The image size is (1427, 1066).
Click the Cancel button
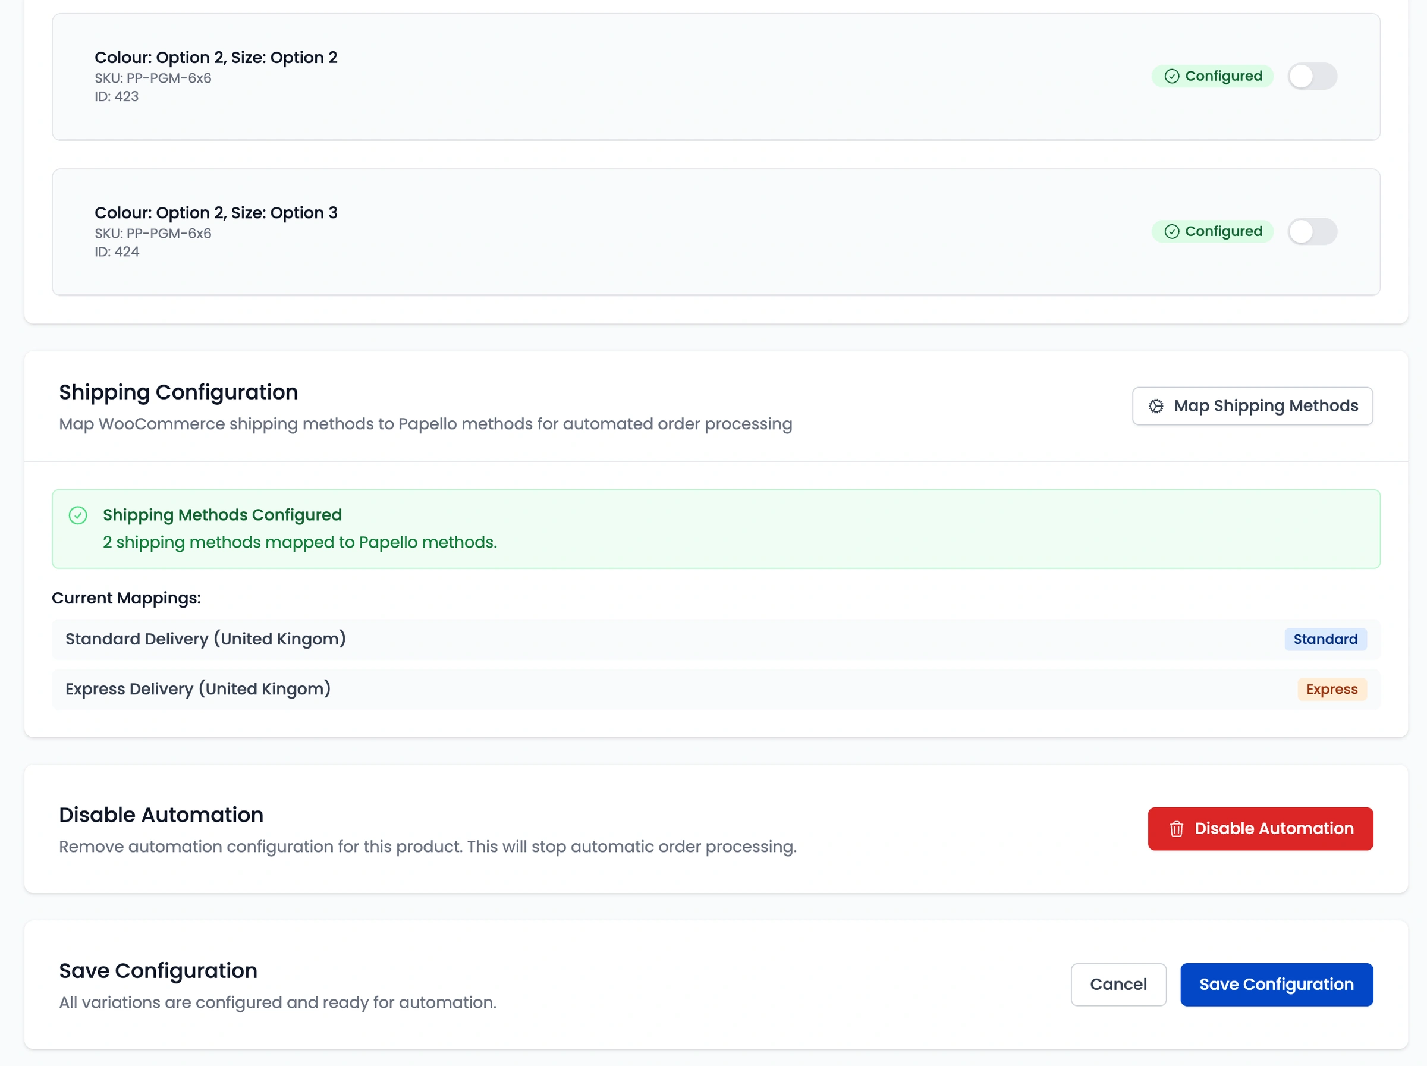(x=1118, y=984)
